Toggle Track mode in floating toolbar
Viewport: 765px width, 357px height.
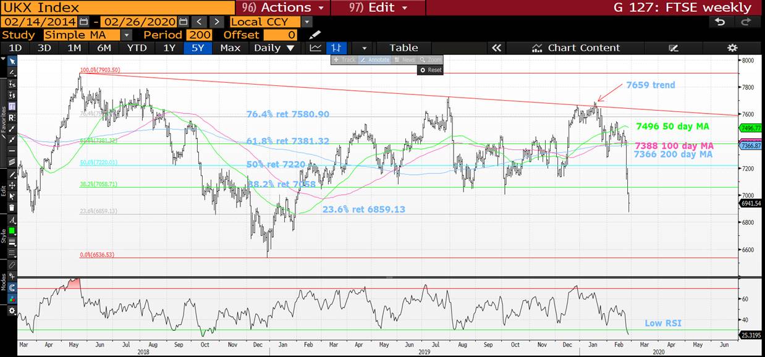[345, 60]
